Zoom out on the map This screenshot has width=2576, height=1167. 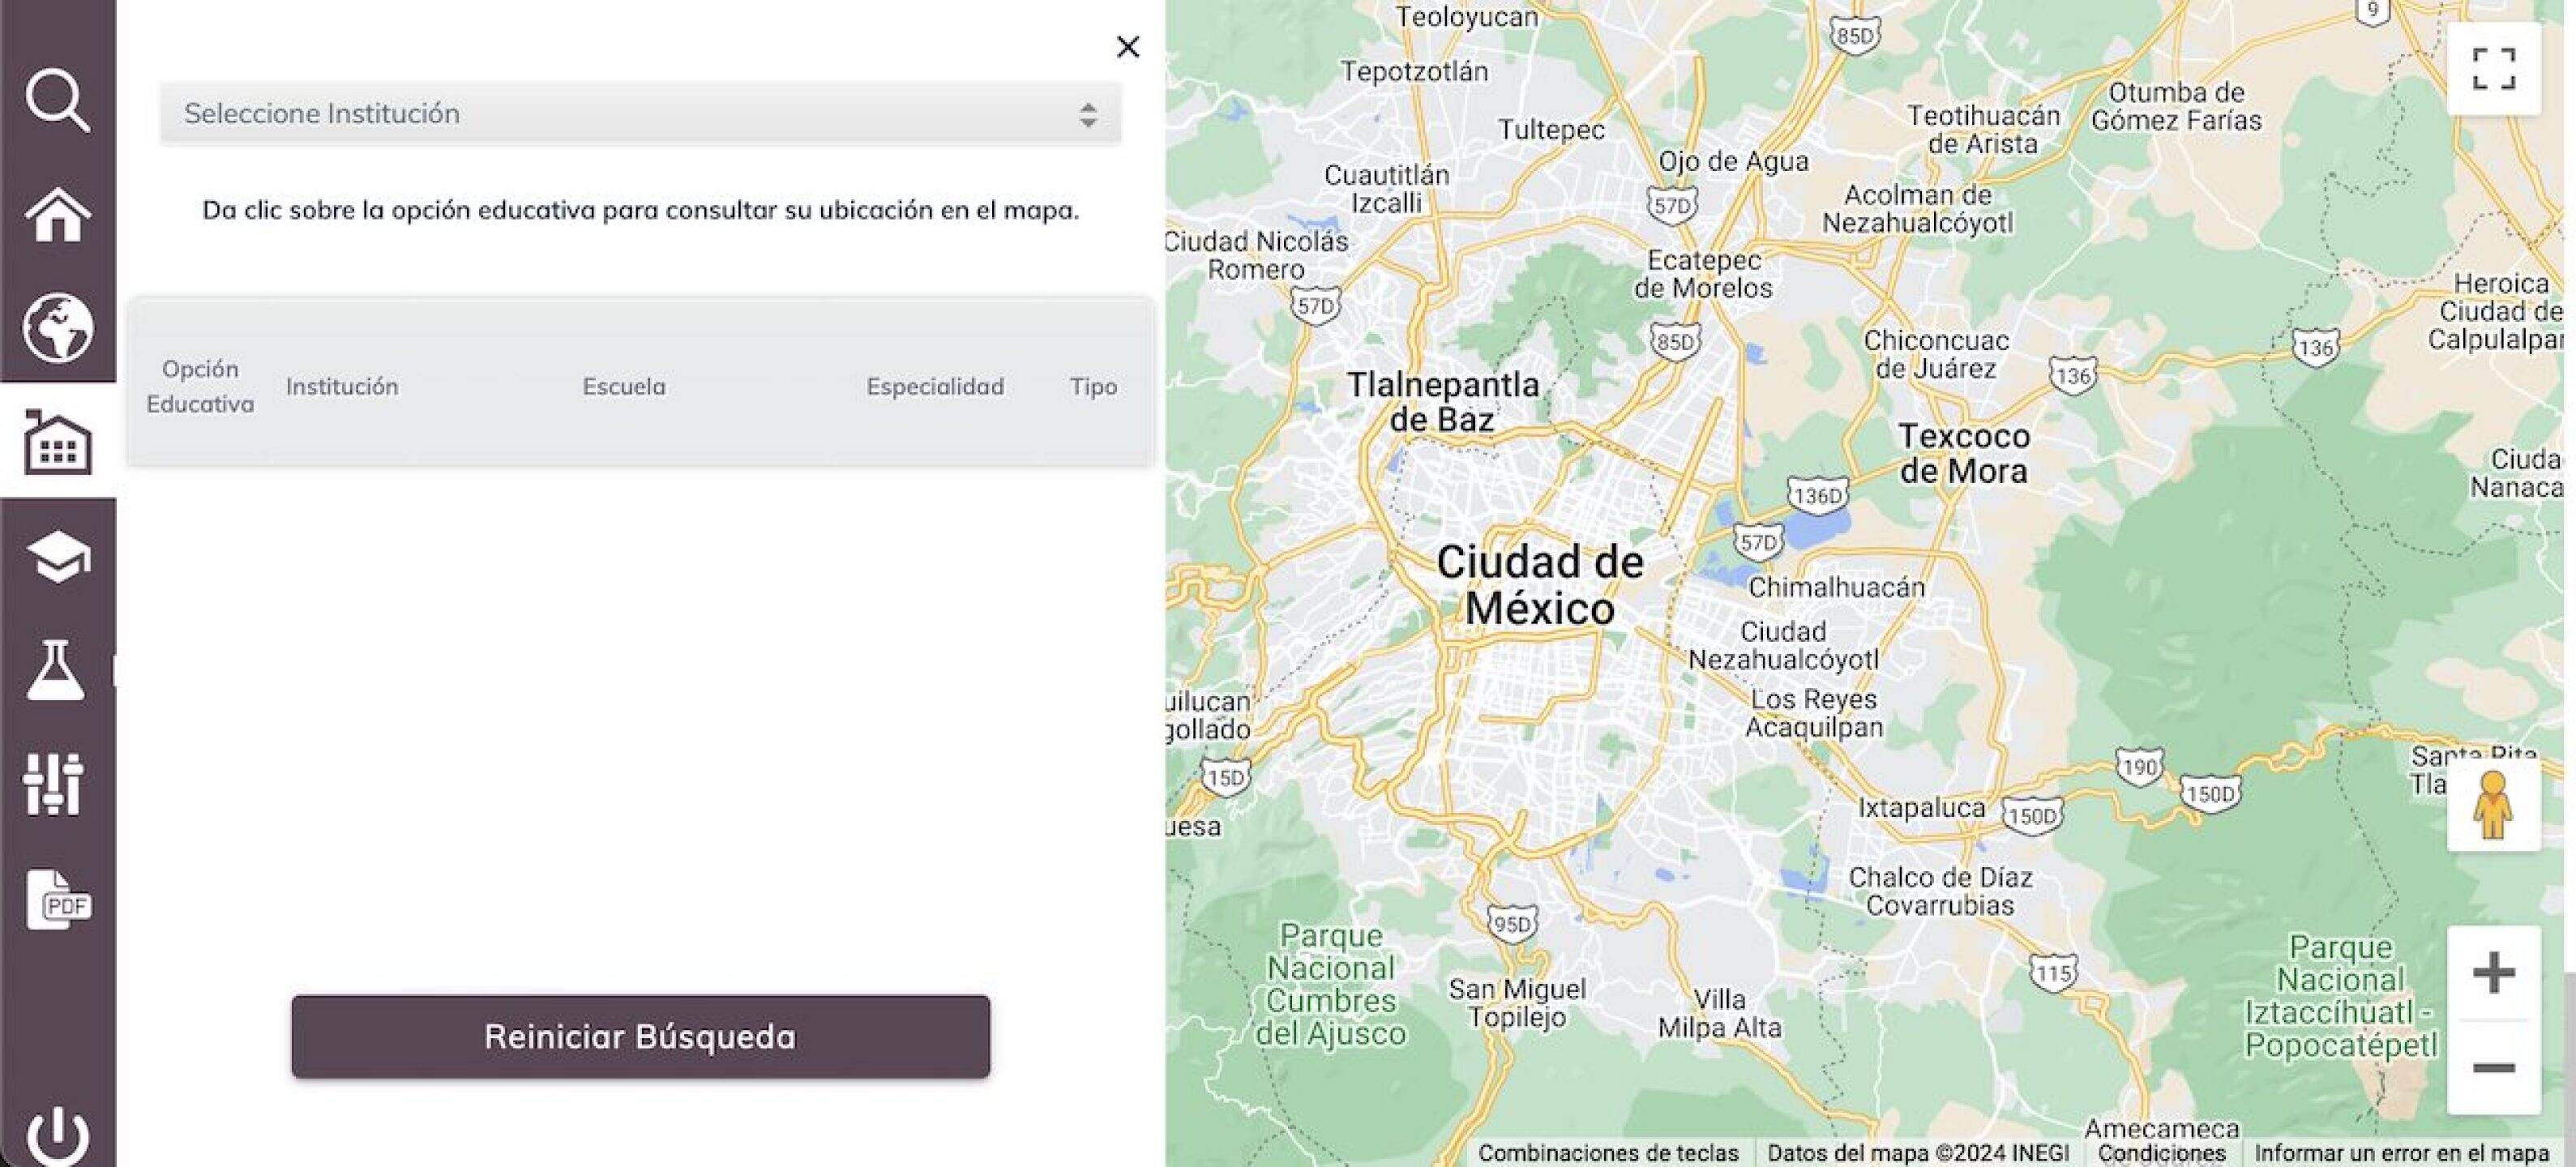click(2493, 1067)
